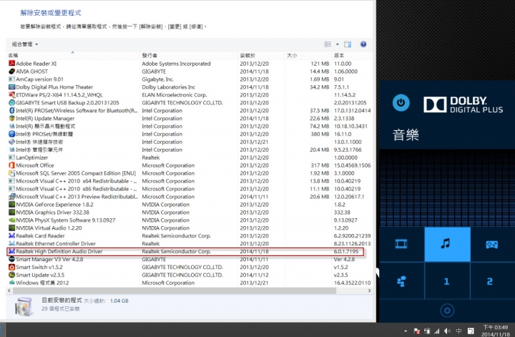Click the horizontal scrollbar thumb

click(x=175, y=290)
